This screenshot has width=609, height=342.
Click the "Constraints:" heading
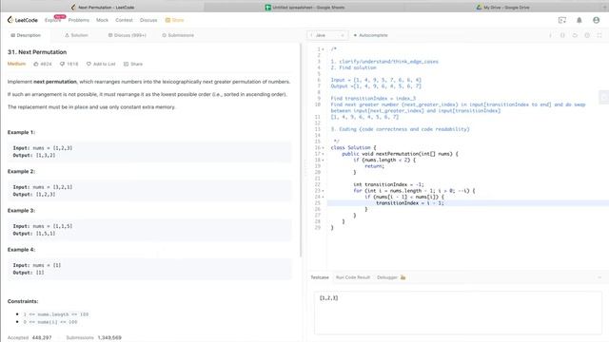point(23,301)
